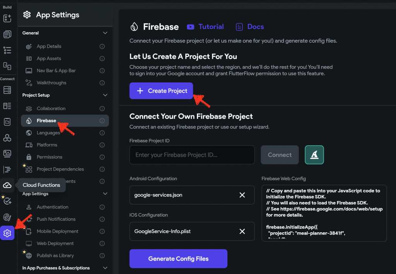The width and height of the screenshot is (396, 274).
Task: Click the Create Project button
Action: pyautogui.click(x=161, y=91)
